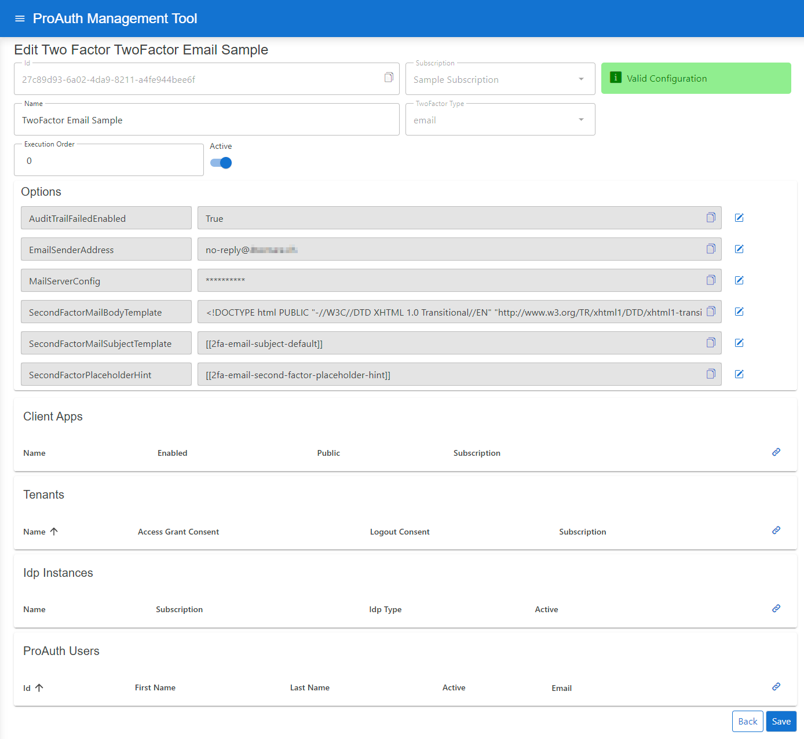Link ProAuth Users using chain icon

(x=776, y=686)
